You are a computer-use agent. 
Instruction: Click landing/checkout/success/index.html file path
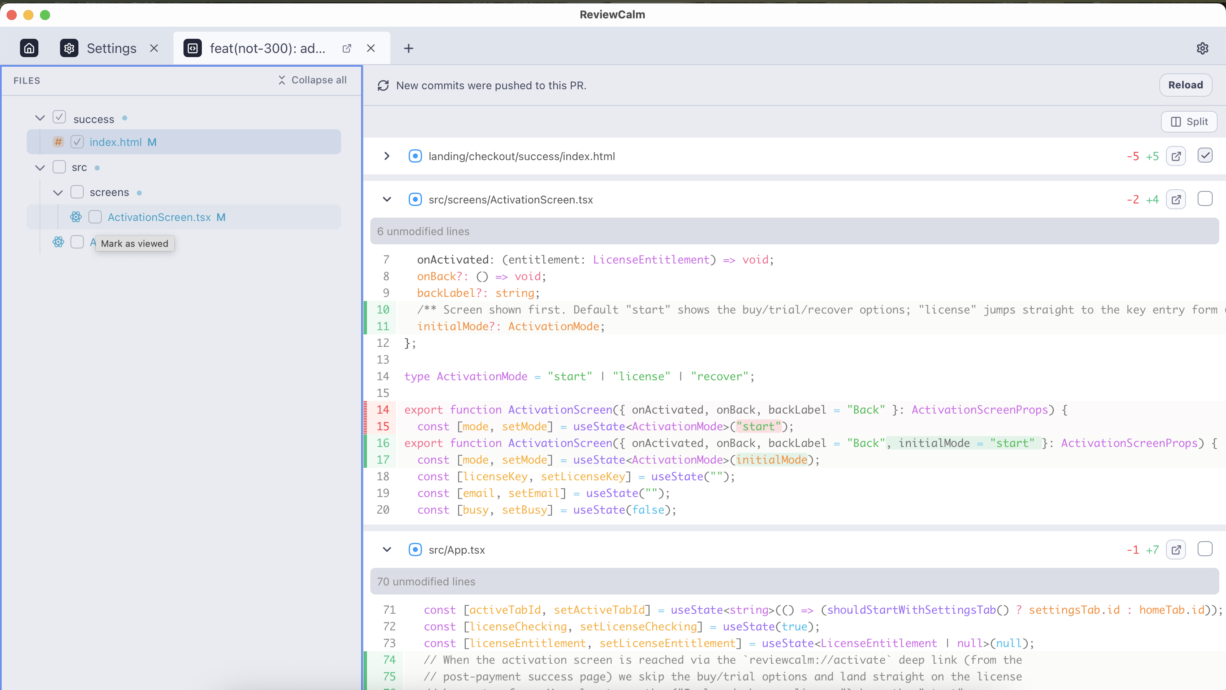pos(522,156)
